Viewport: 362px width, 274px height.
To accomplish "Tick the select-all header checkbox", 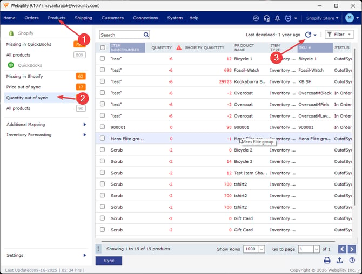I will pyautogui.click(x=103, y=47).
